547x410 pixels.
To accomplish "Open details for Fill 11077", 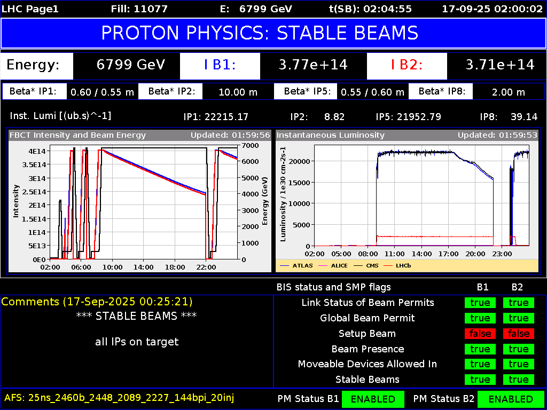I will pyautogui.click(x=139, y=9).
